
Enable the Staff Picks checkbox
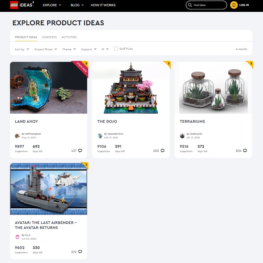[x=116, y=49]
